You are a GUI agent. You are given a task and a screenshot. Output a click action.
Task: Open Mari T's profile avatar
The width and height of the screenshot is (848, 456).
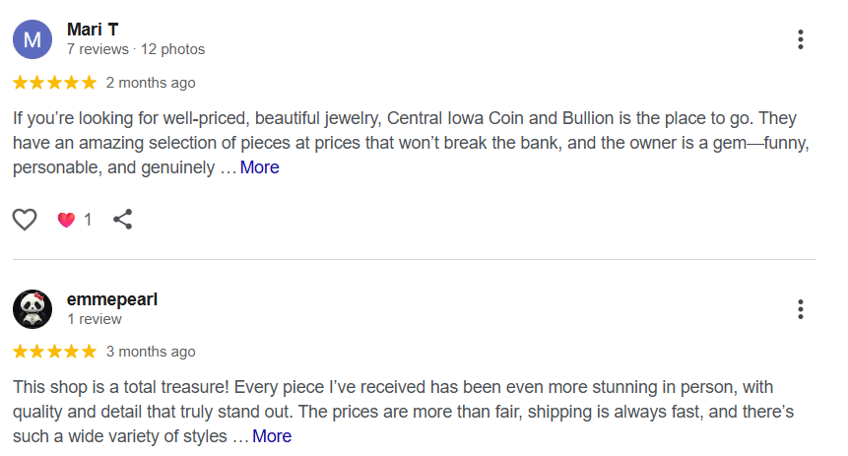click(33, 39)
